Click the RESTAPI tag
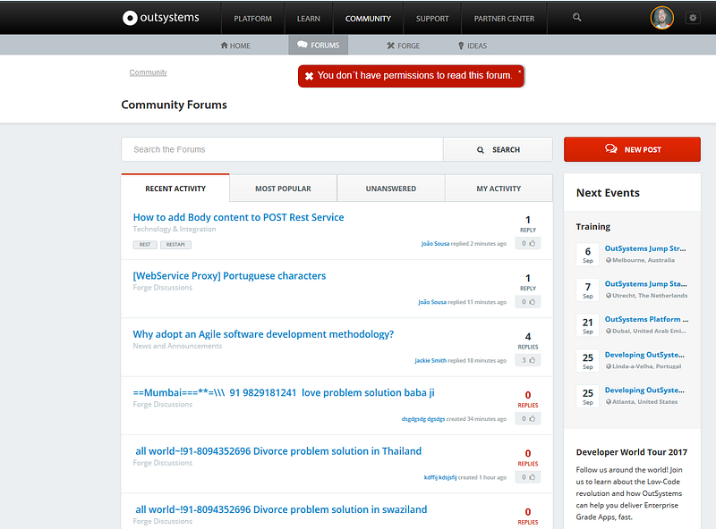Image resolution: width=716 pixels, height=529 pixels. [x=175, y=245]
